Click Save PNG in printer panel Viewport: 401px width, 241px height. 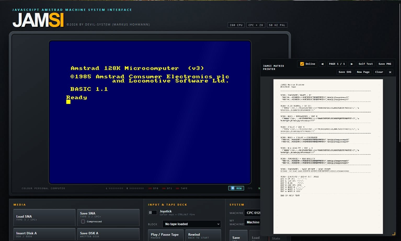(x=385, y=64)
